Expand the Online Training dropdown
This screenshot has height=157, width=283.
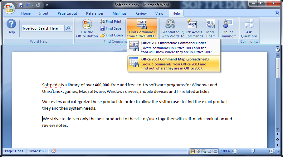coord(228,28)
